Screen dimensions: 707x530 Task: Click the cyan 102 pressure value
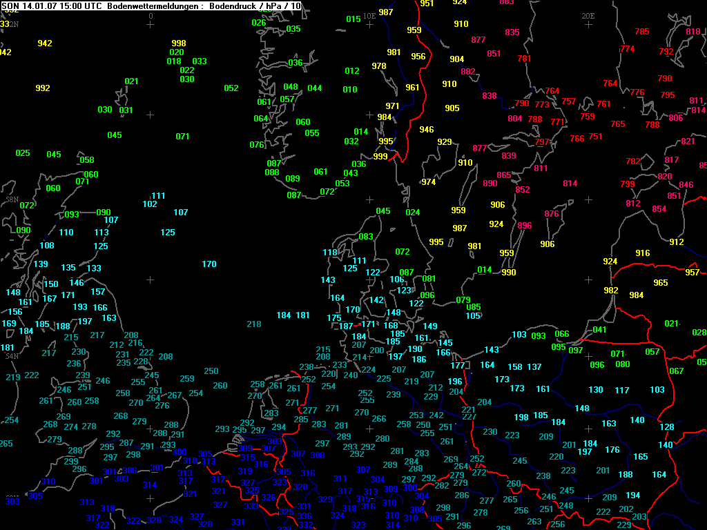click(150, 204)
